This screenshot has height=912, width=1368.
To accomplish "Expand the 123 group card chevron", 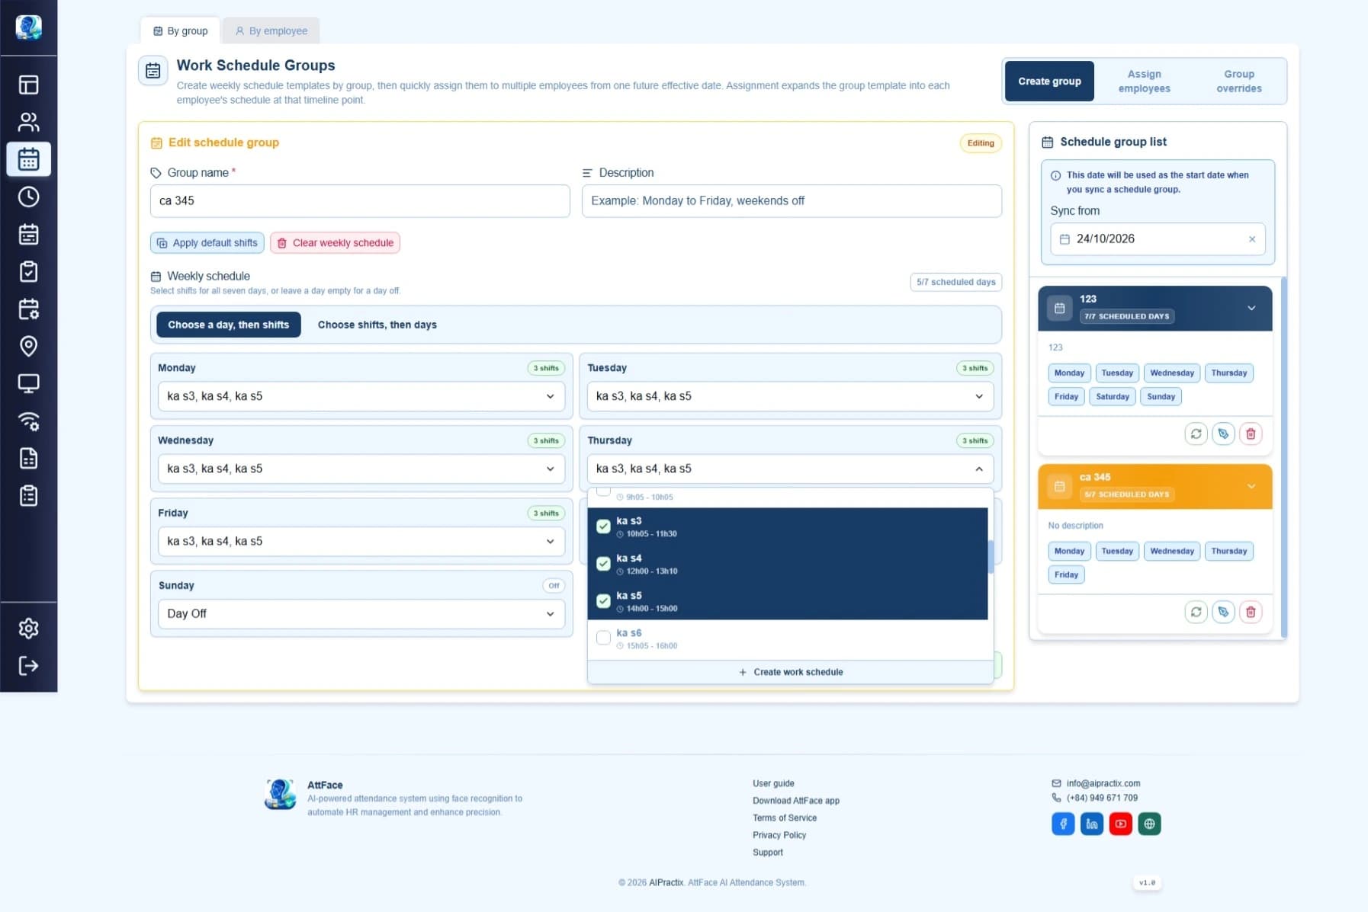I will pos(1251,308).
